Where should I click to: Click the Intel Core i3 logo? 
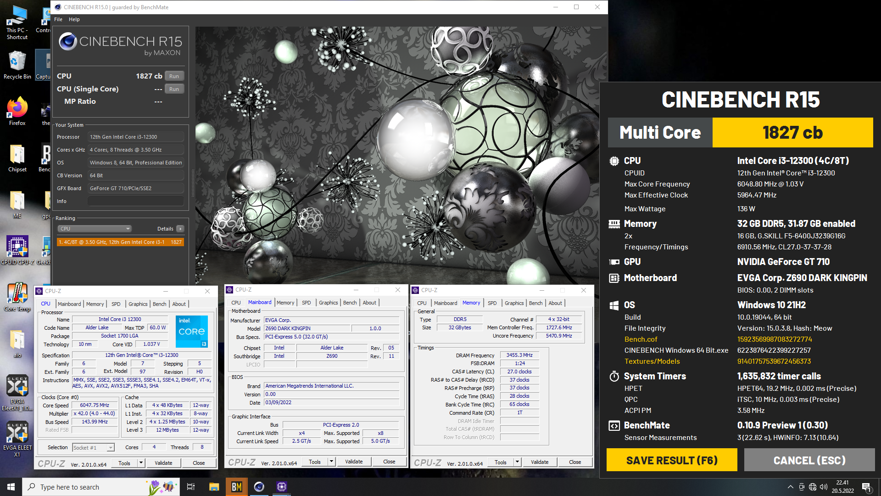pyautogui.click(x=192, y=331)
